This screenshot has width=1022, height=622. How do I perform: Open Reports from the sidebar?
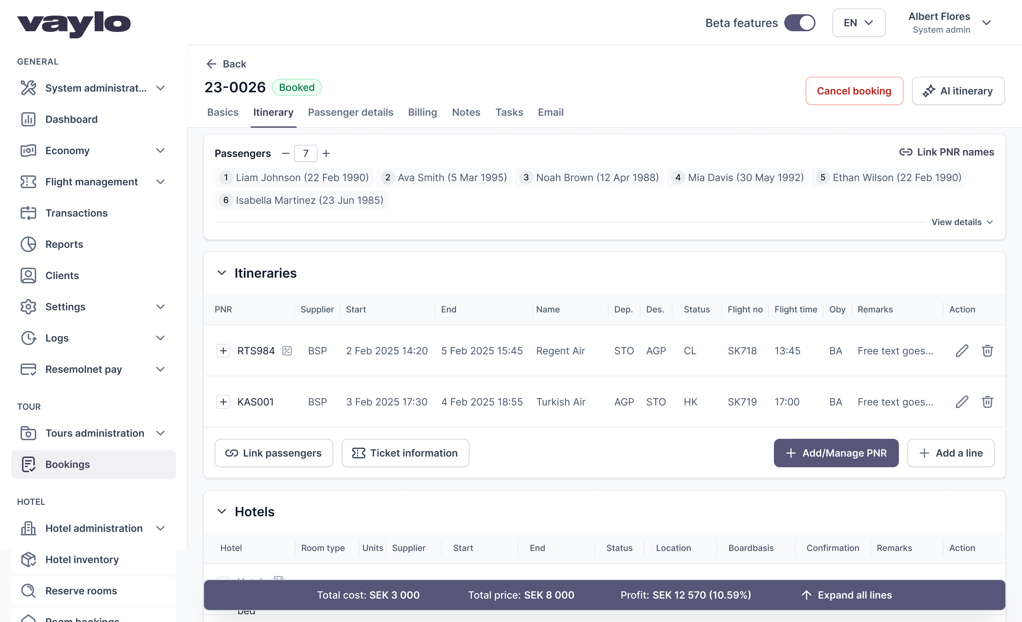pyautogui.click(x=64, y=244)
